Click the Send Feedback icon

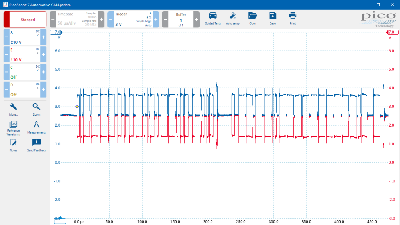(36, 145)
